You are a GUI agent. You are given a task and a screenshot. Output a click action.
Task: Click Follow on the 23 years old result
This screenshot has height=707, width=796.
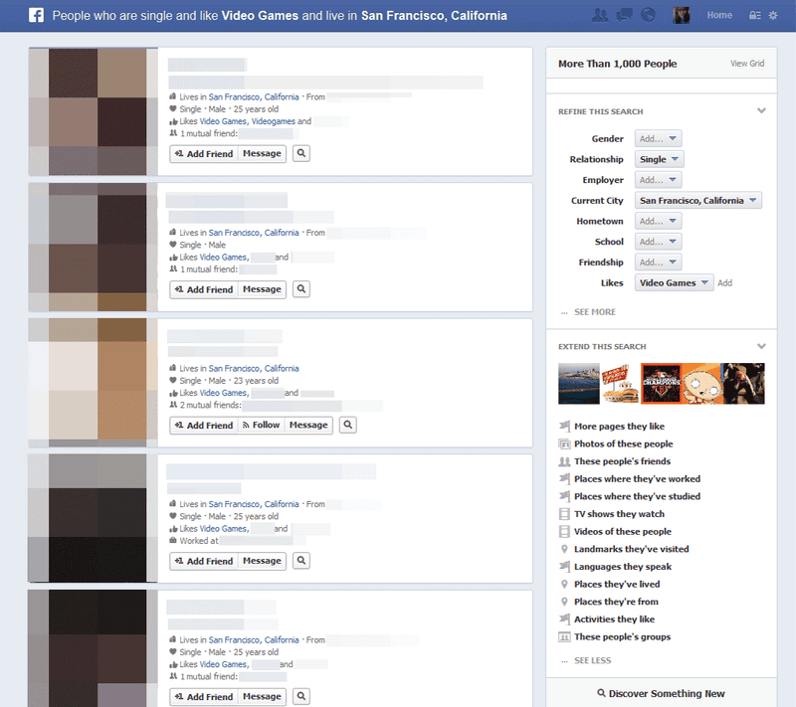pyautogui.click(x=261, y=425)
